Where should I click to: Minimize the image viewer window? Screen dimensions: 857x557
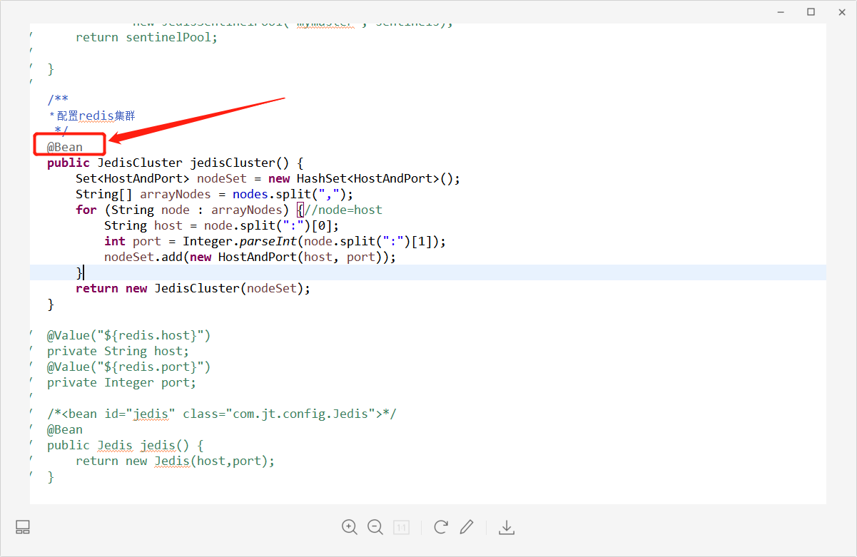[780, 12]
